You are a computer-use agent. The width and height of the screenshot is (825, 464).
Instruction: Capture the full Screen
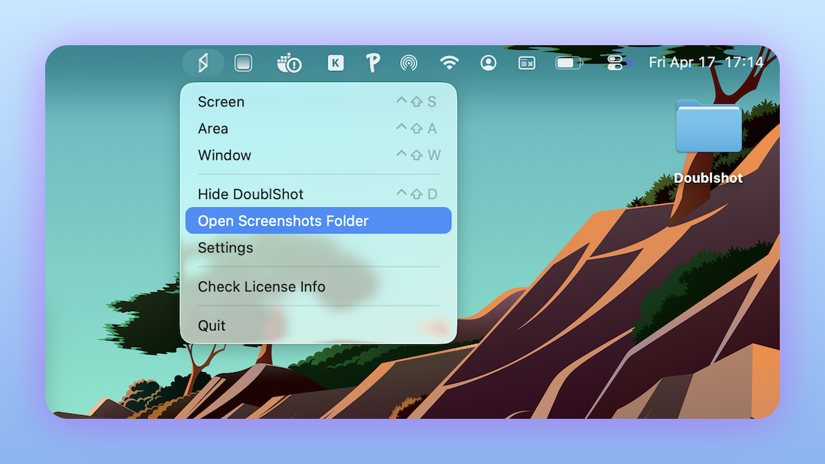(221, 102)
